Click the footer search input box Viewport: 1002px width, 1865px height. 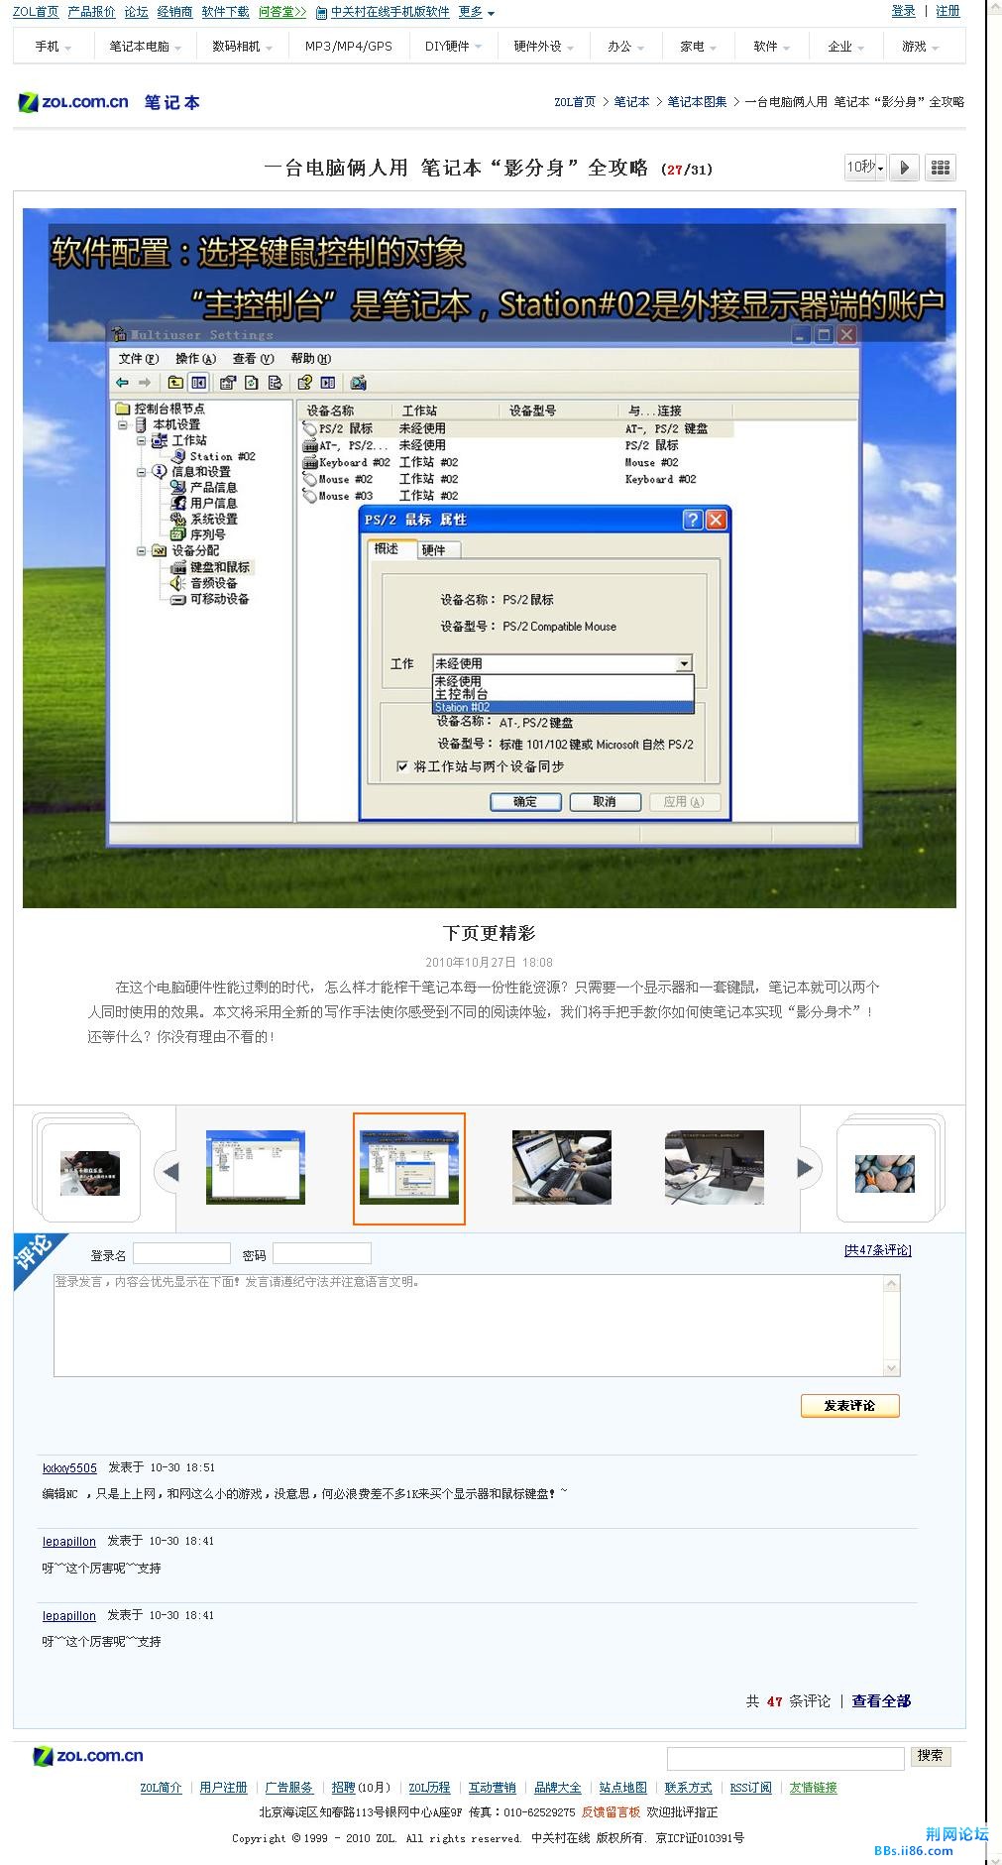(786, 1758)
